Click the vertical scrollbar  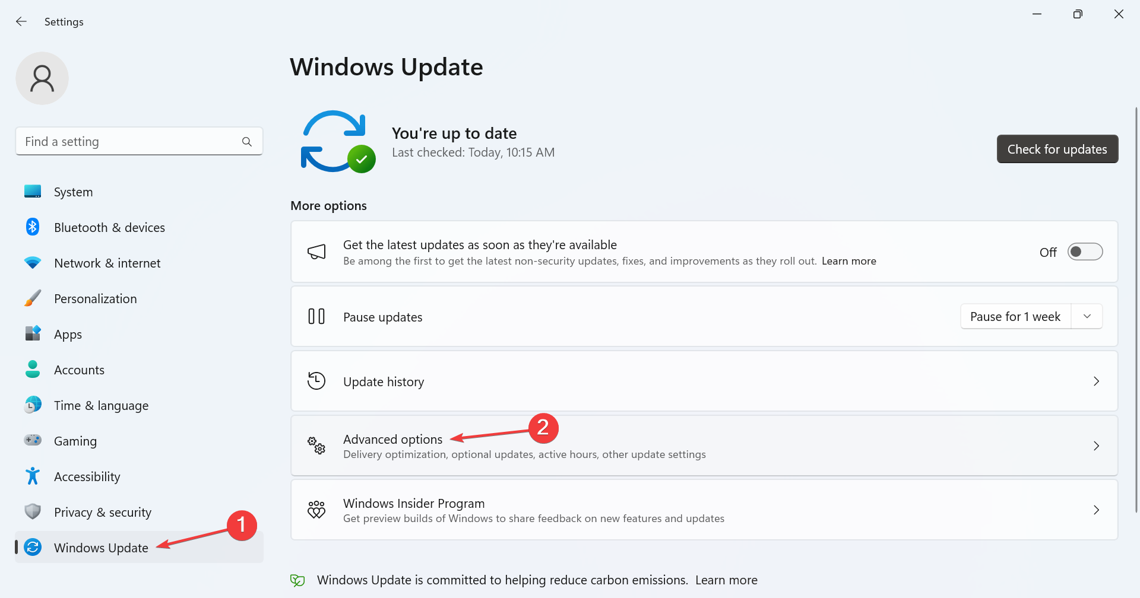tap(1136, 308)
